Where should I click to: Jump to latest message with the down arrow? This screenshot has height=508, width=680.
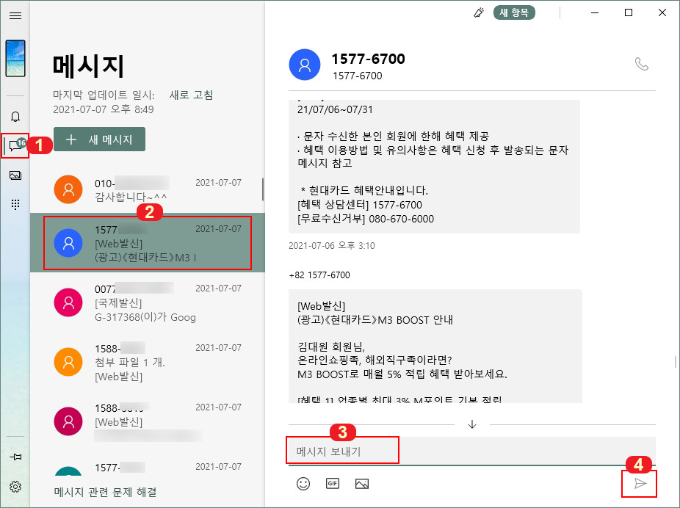pos(472,424)
